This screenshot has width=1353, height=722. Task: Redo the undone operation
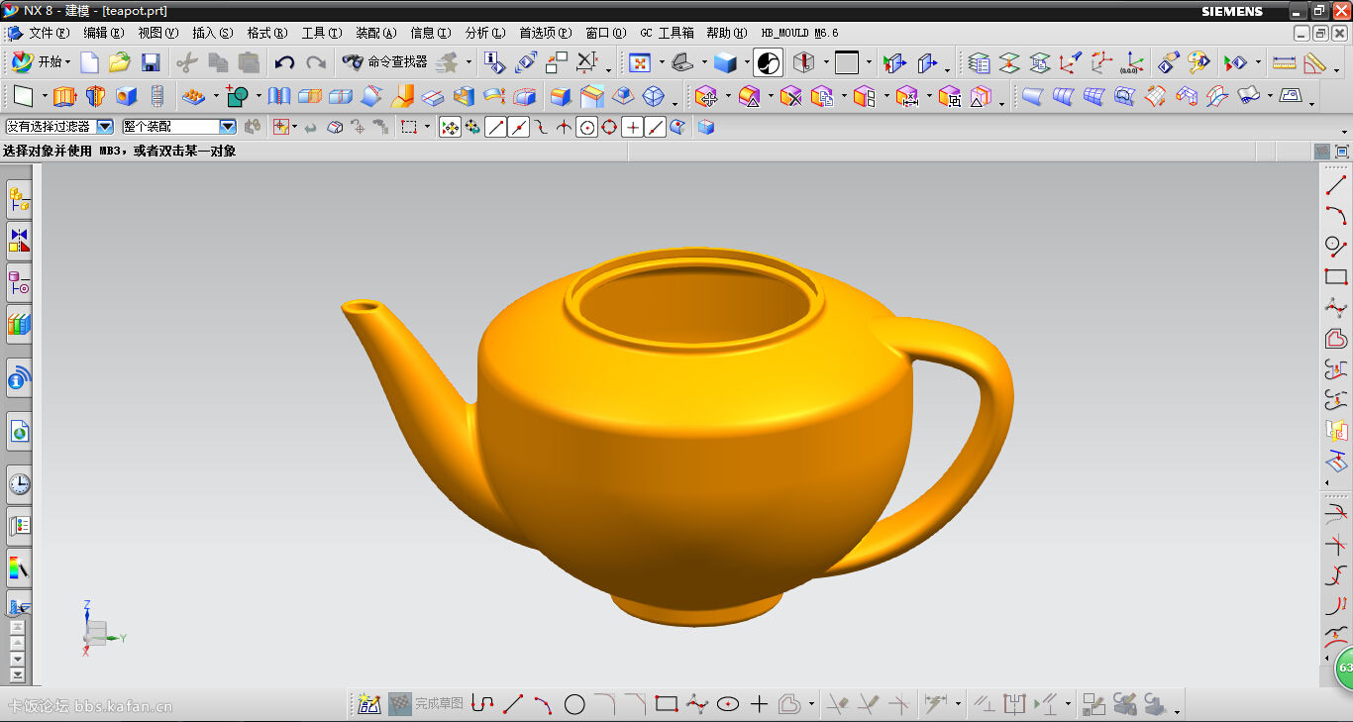pyautogui.click(x=316, y=62)
